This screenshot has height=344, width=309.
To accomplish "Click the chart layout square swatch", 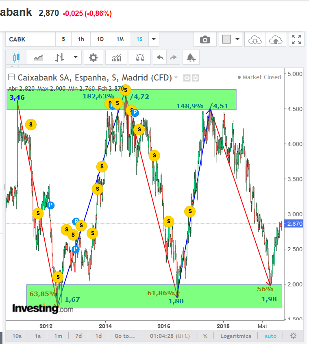I will [226, 39].
